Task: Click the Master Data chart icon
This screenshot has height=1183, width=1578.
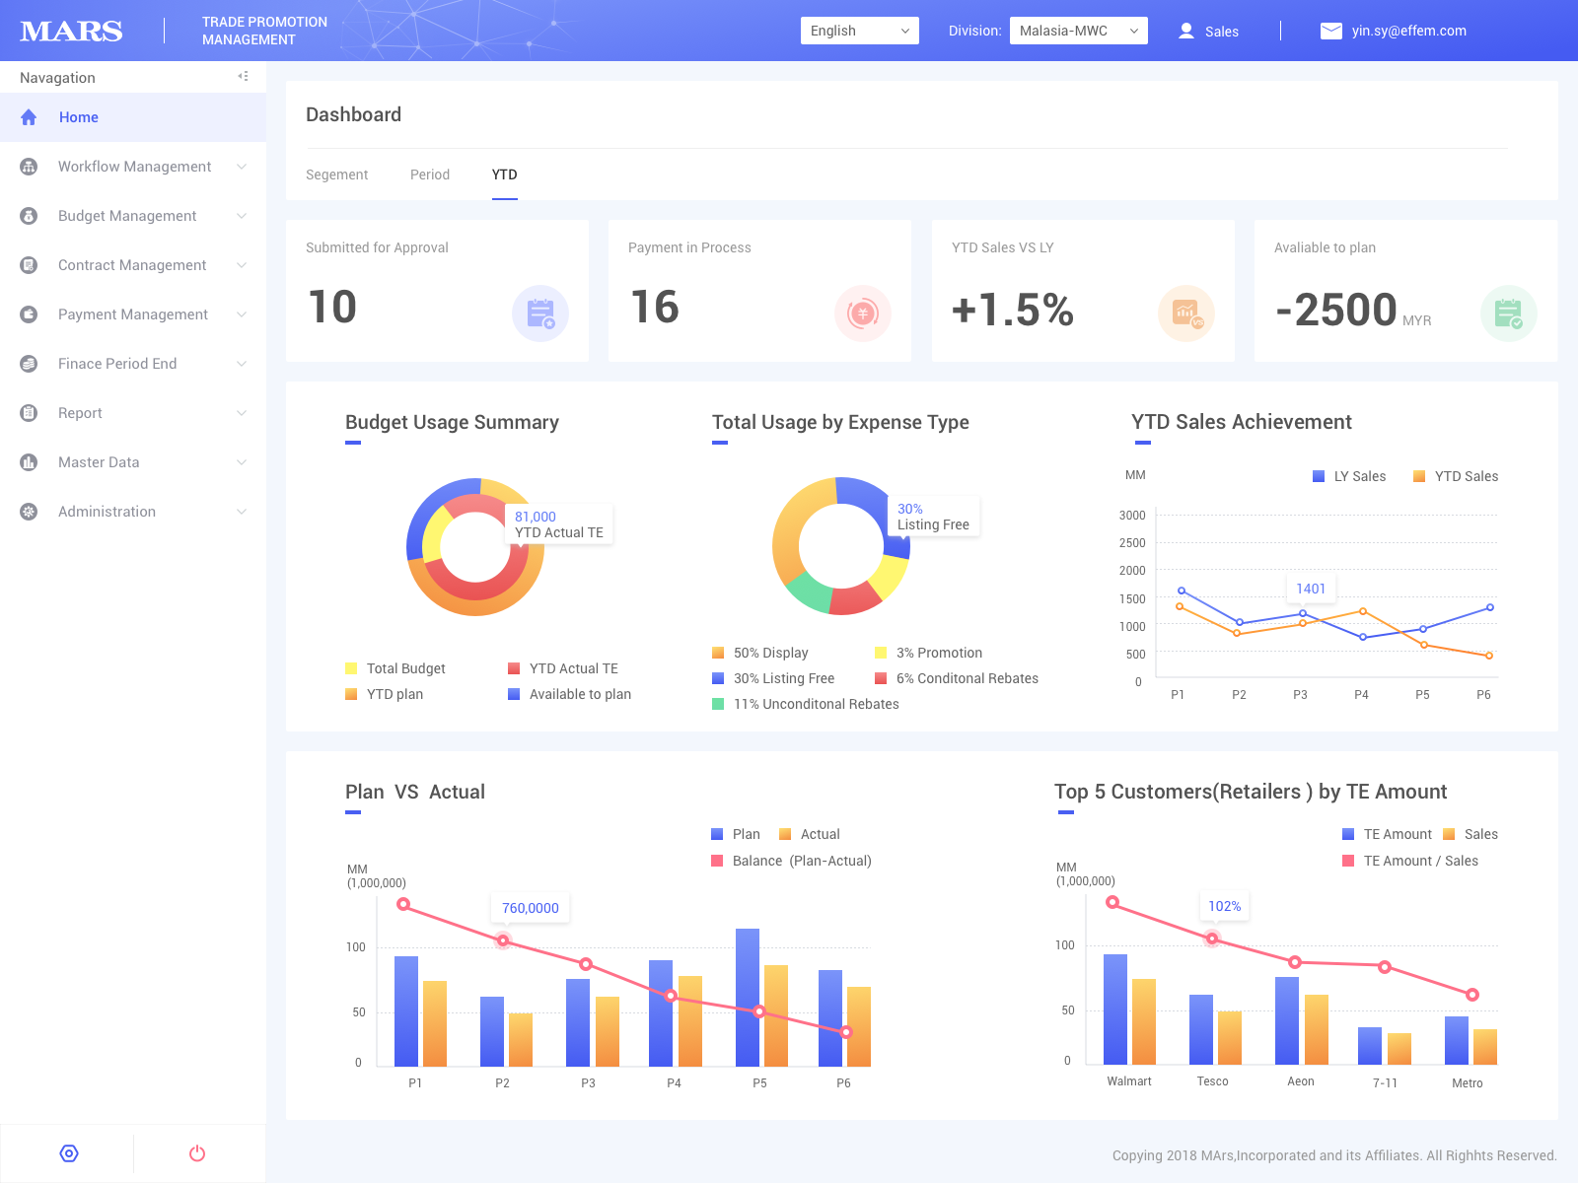Action: (29, 462)
